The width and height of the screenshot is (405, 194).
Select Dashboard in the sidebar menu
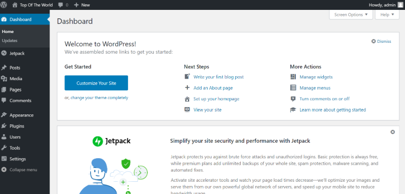click(25, 19)
